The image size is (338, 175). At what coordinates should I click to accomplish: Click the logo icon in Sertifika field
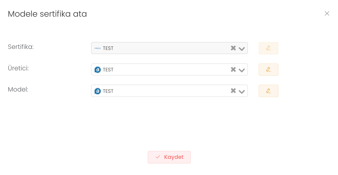point(98,48)
